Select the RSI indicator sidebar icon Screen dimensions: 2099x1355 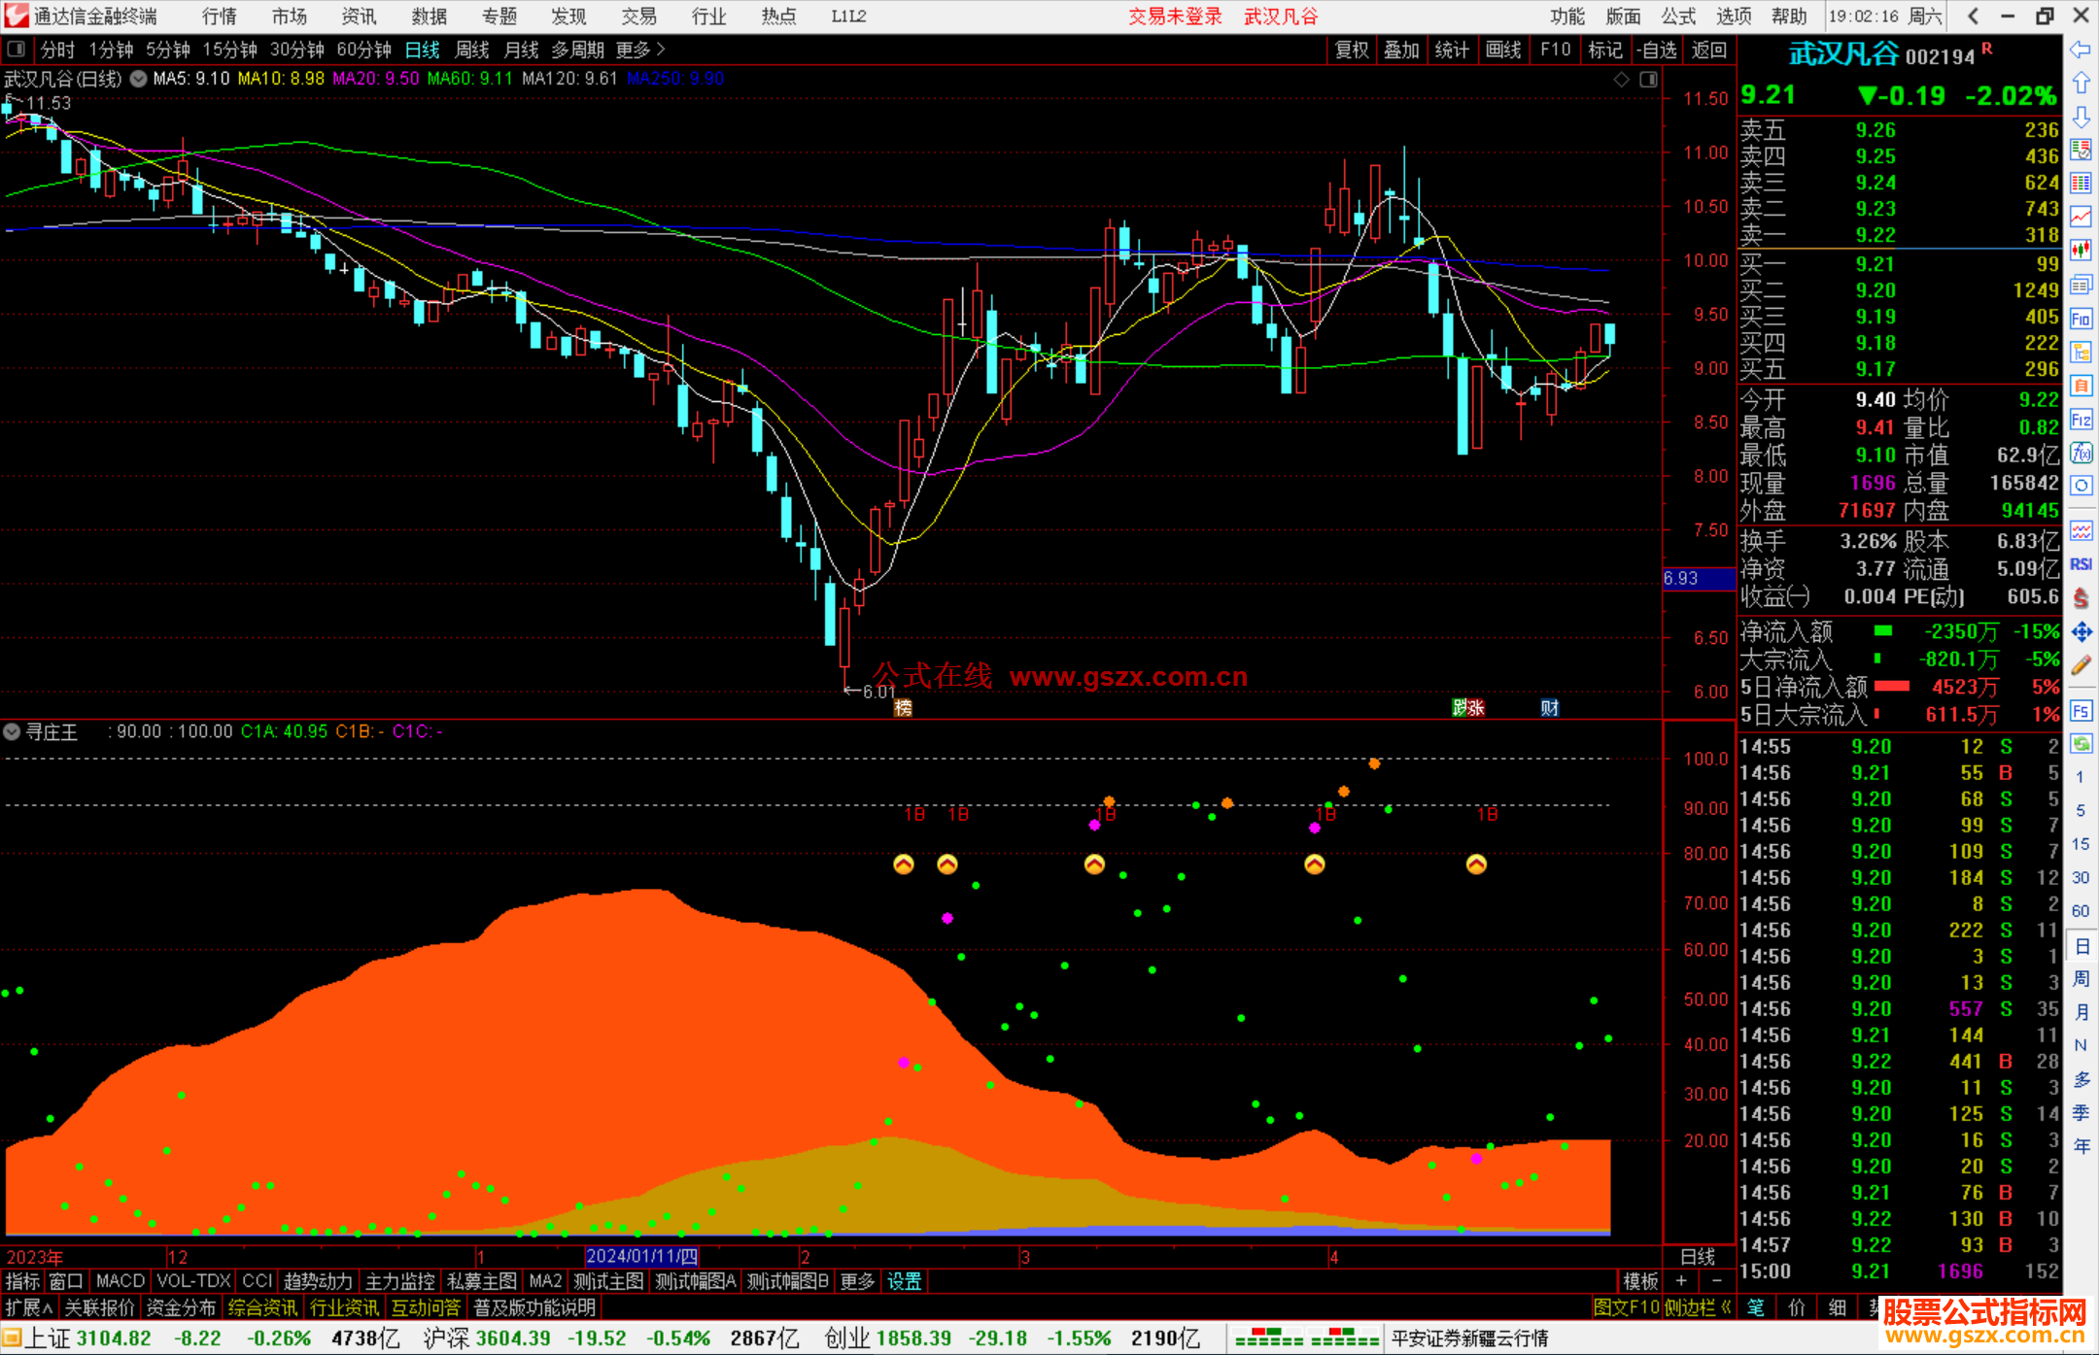pos(2081,564)
